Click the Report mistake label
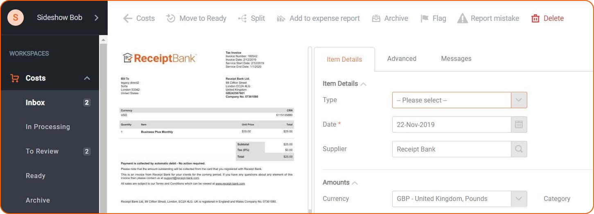 (x=495, y=18)
